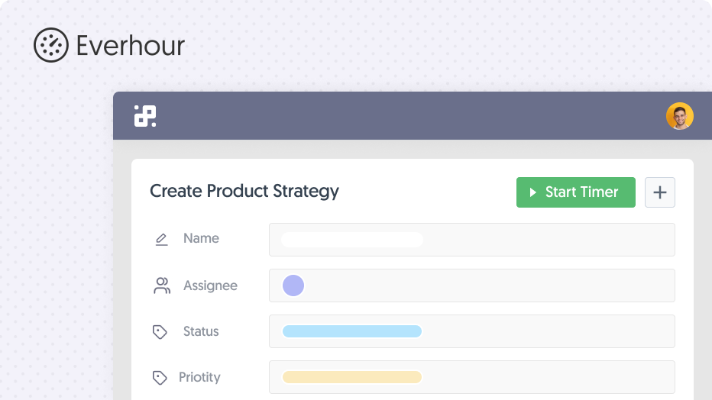Click the Everhour wordmark text

(x=131, y=46)
